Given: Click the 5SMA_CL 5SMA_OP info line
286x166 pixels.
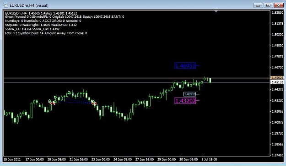Looking at the screenshot, I should click(x=32, y=29).
